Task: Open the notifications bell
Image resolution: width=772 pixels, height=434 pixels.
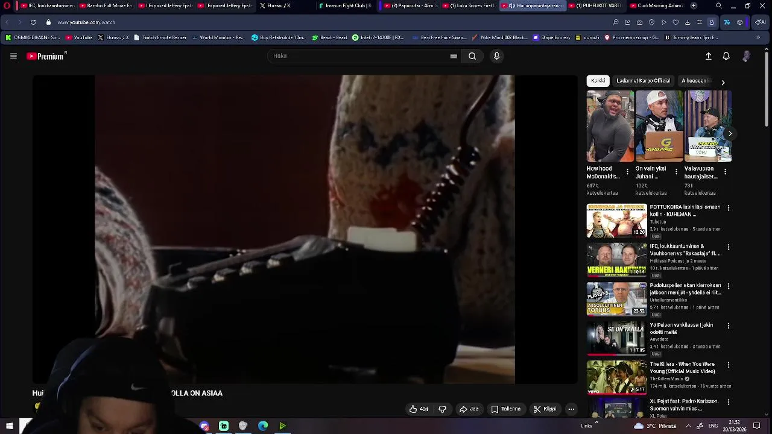Action: (726, 56)
